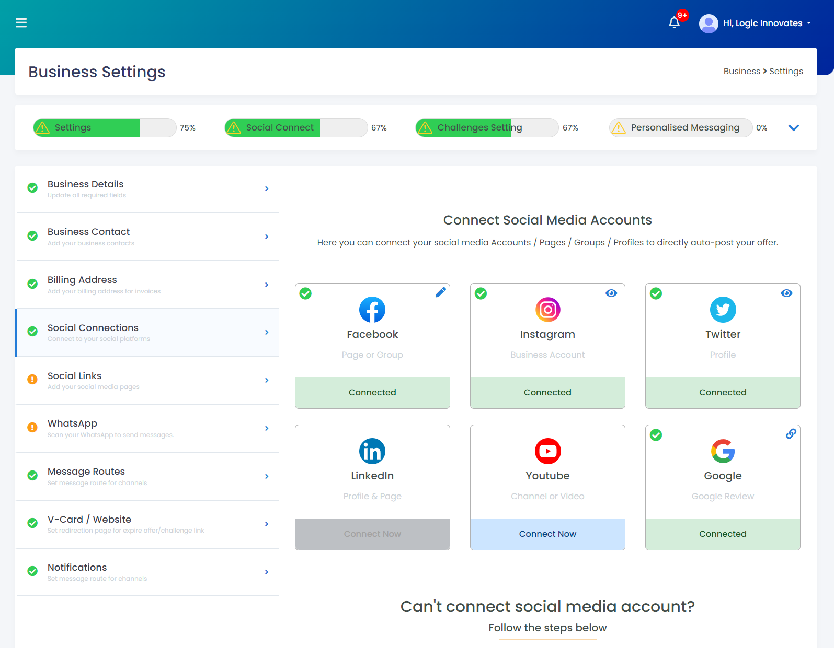The image size is (834, 648).
Task: Click Billing Address row chevron
Action: (267, 285)
